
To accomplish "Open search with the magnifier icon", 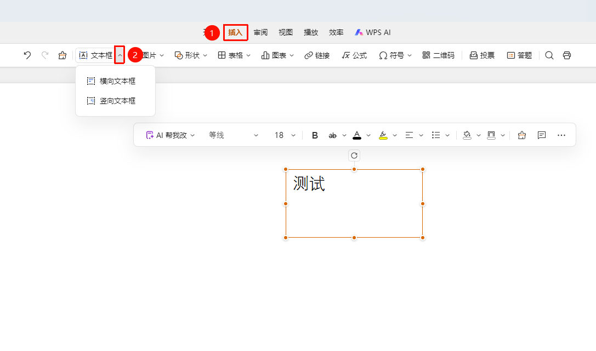I will click(549, 55).
